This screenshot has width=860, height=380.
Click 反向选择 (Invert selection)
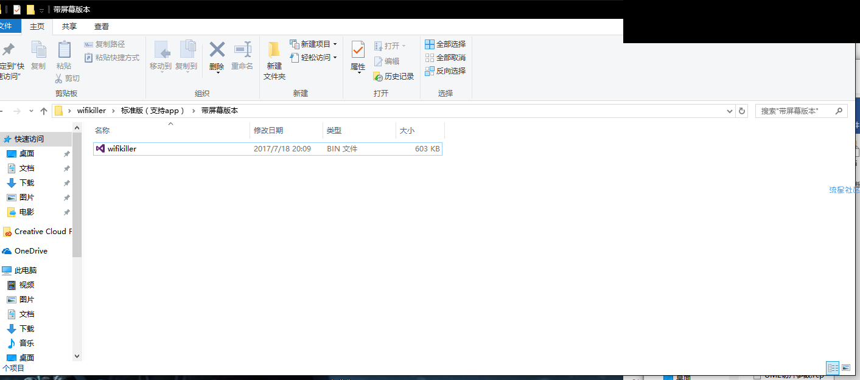445,71
